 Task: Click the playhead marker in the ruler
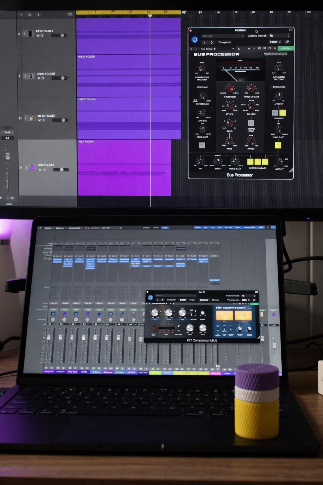click(150, 15)
